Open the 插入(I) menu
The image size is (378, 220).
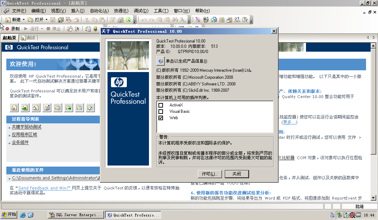point(78,11)
